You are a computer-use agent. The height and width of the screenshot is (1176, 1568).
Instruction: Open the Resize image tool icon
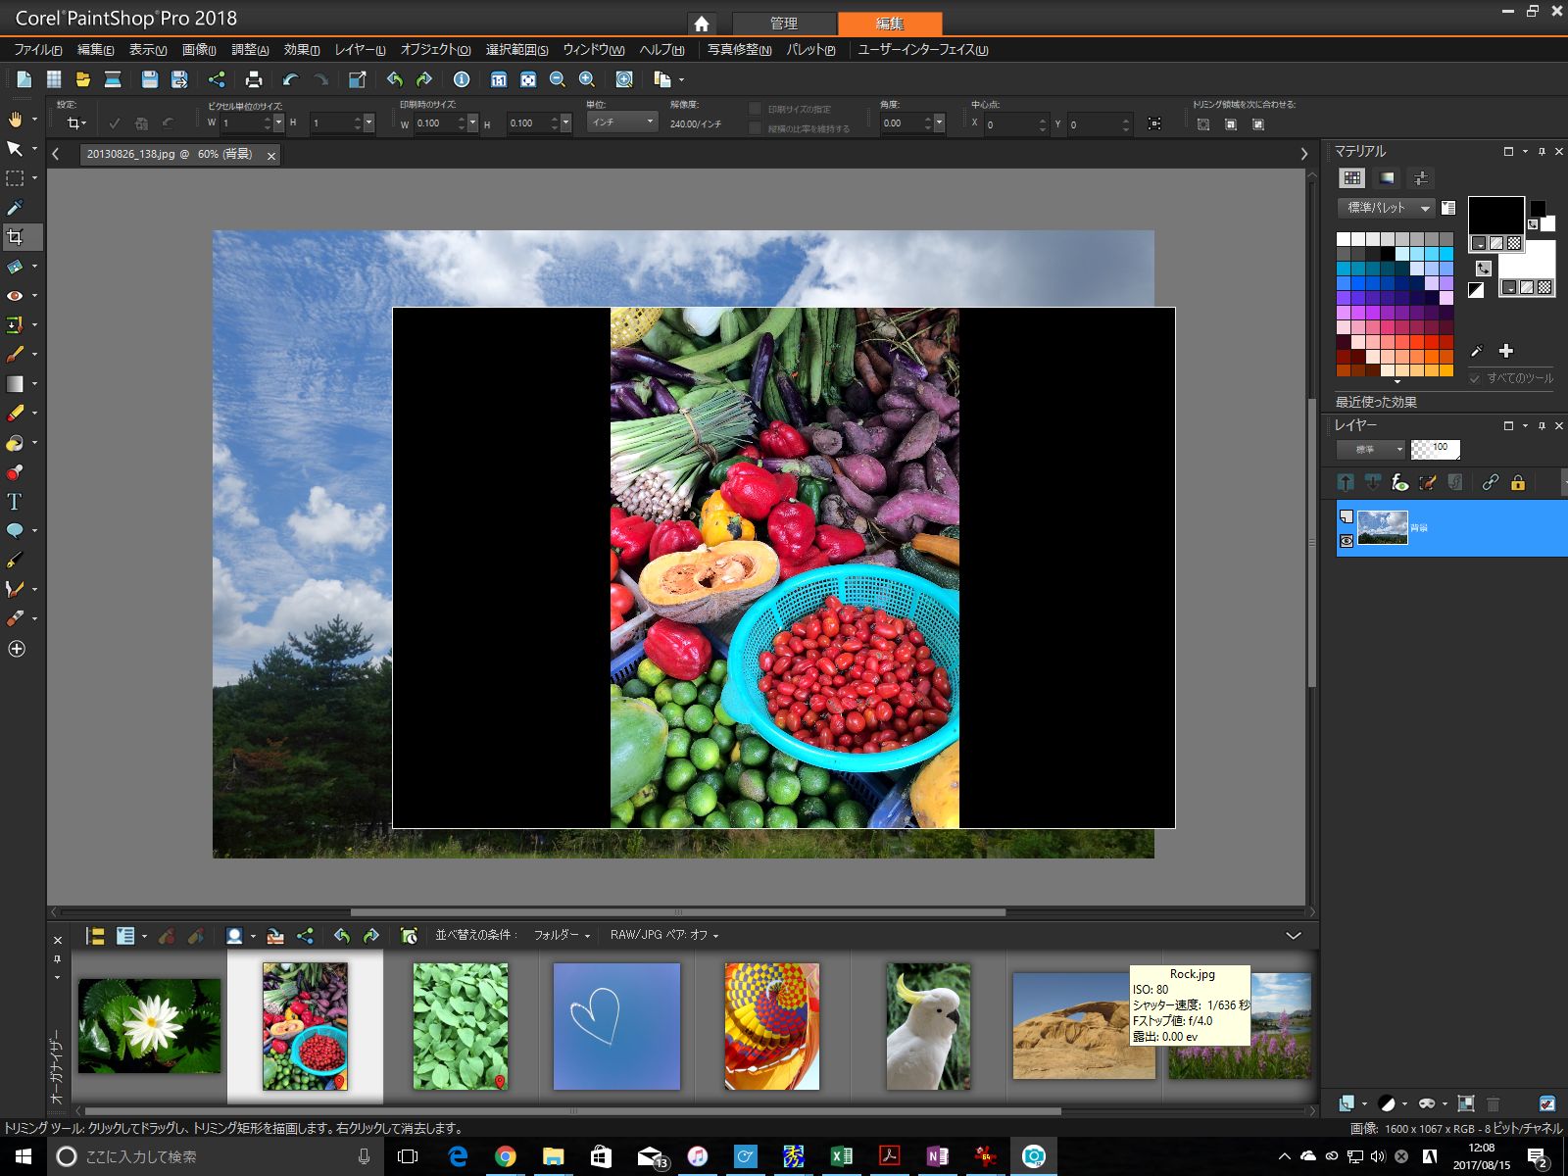coord(358,79)
